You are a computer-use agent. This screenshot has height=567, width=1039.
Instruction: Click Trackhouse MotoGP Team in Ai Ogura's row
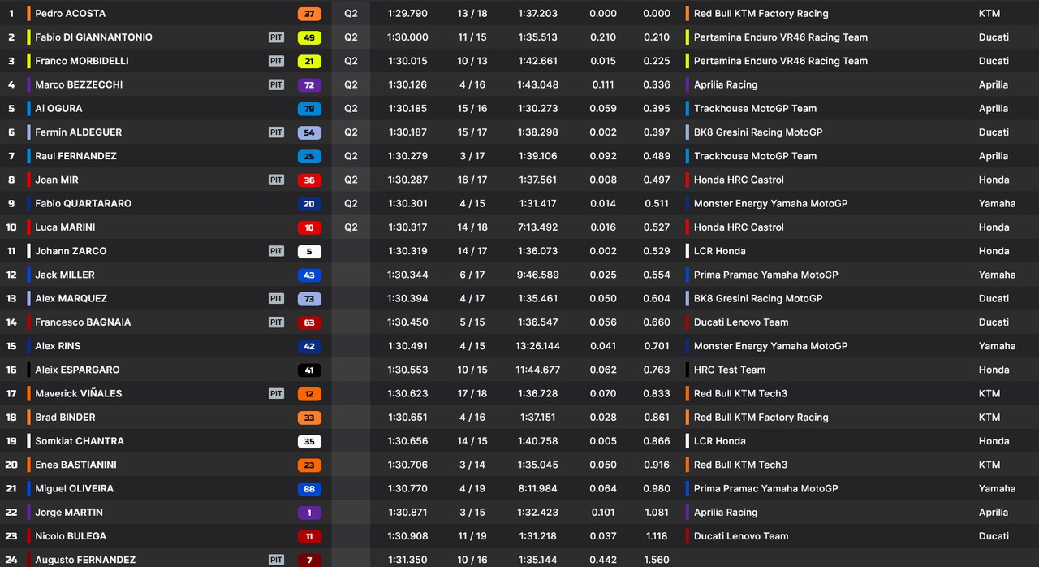click(755, 109)
